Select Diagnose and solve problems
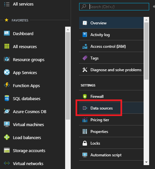 (x=111, y=70)
